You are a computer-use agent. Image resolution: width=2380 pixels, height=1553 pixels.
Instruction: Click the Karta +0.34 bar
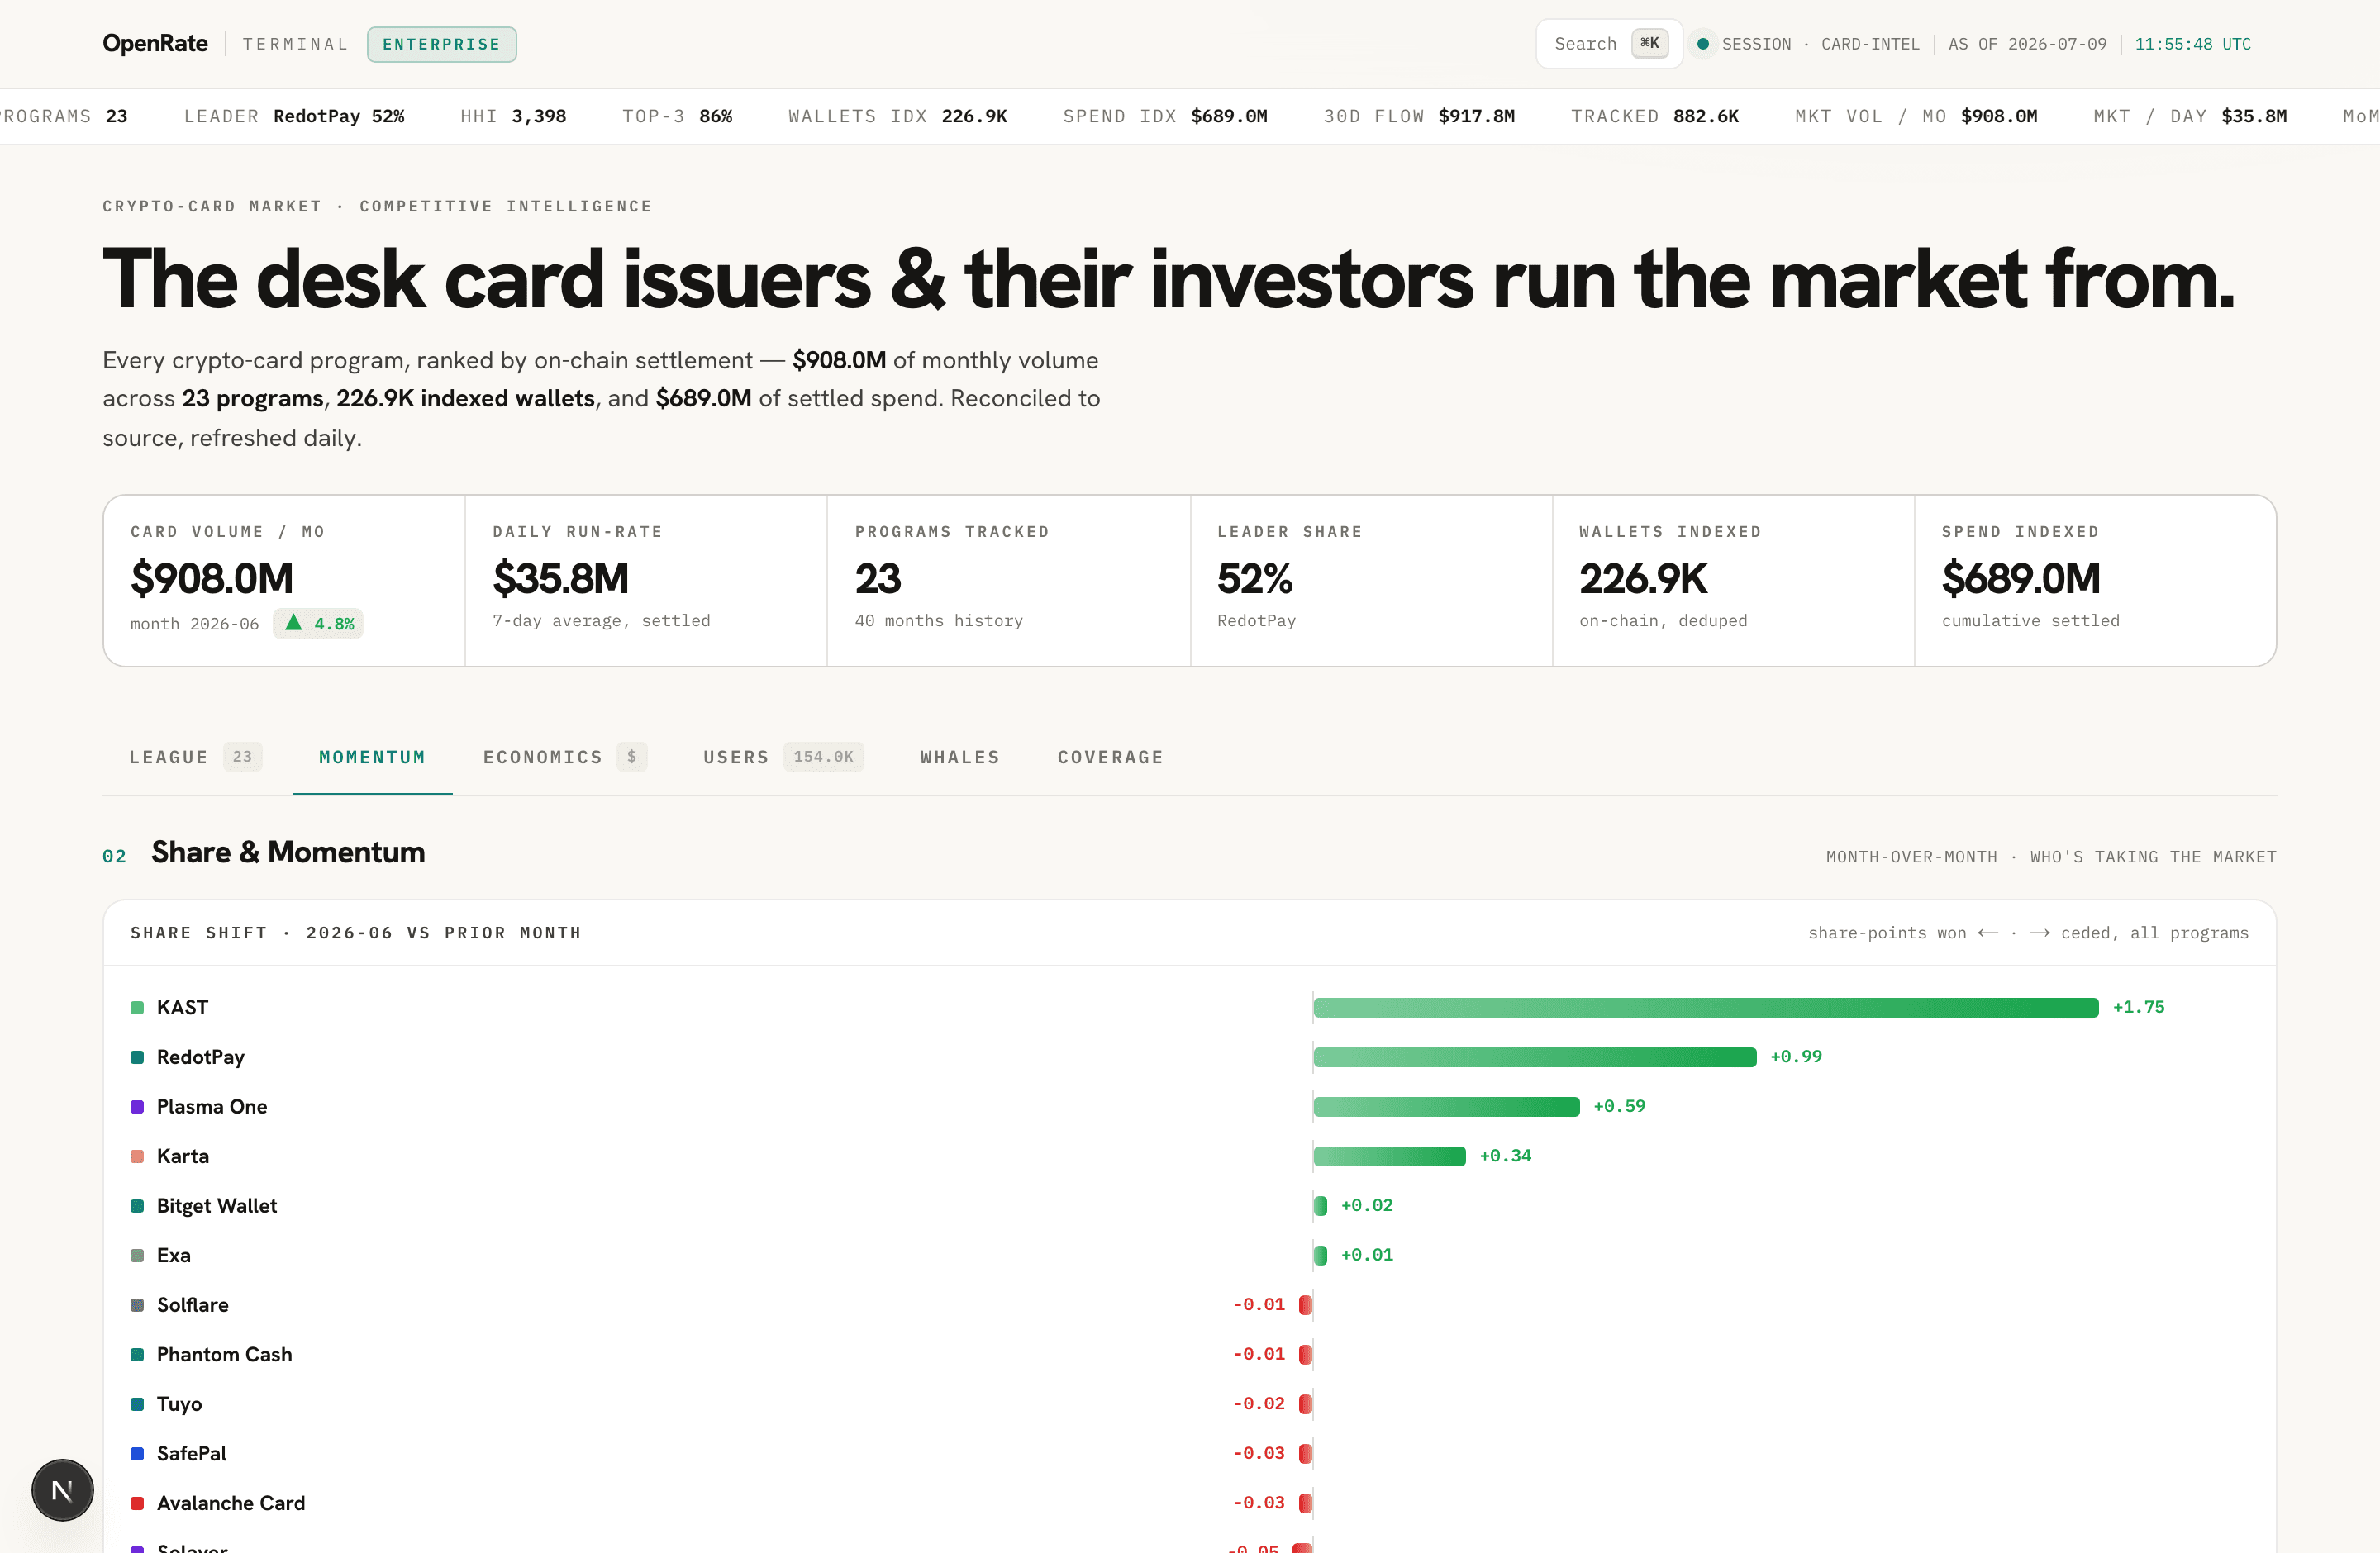pyautogui.click(x=1390, y=1156)
